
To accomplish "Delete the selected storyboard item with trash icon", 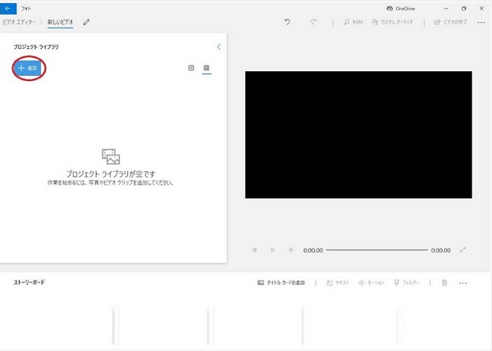I will 444,282.
